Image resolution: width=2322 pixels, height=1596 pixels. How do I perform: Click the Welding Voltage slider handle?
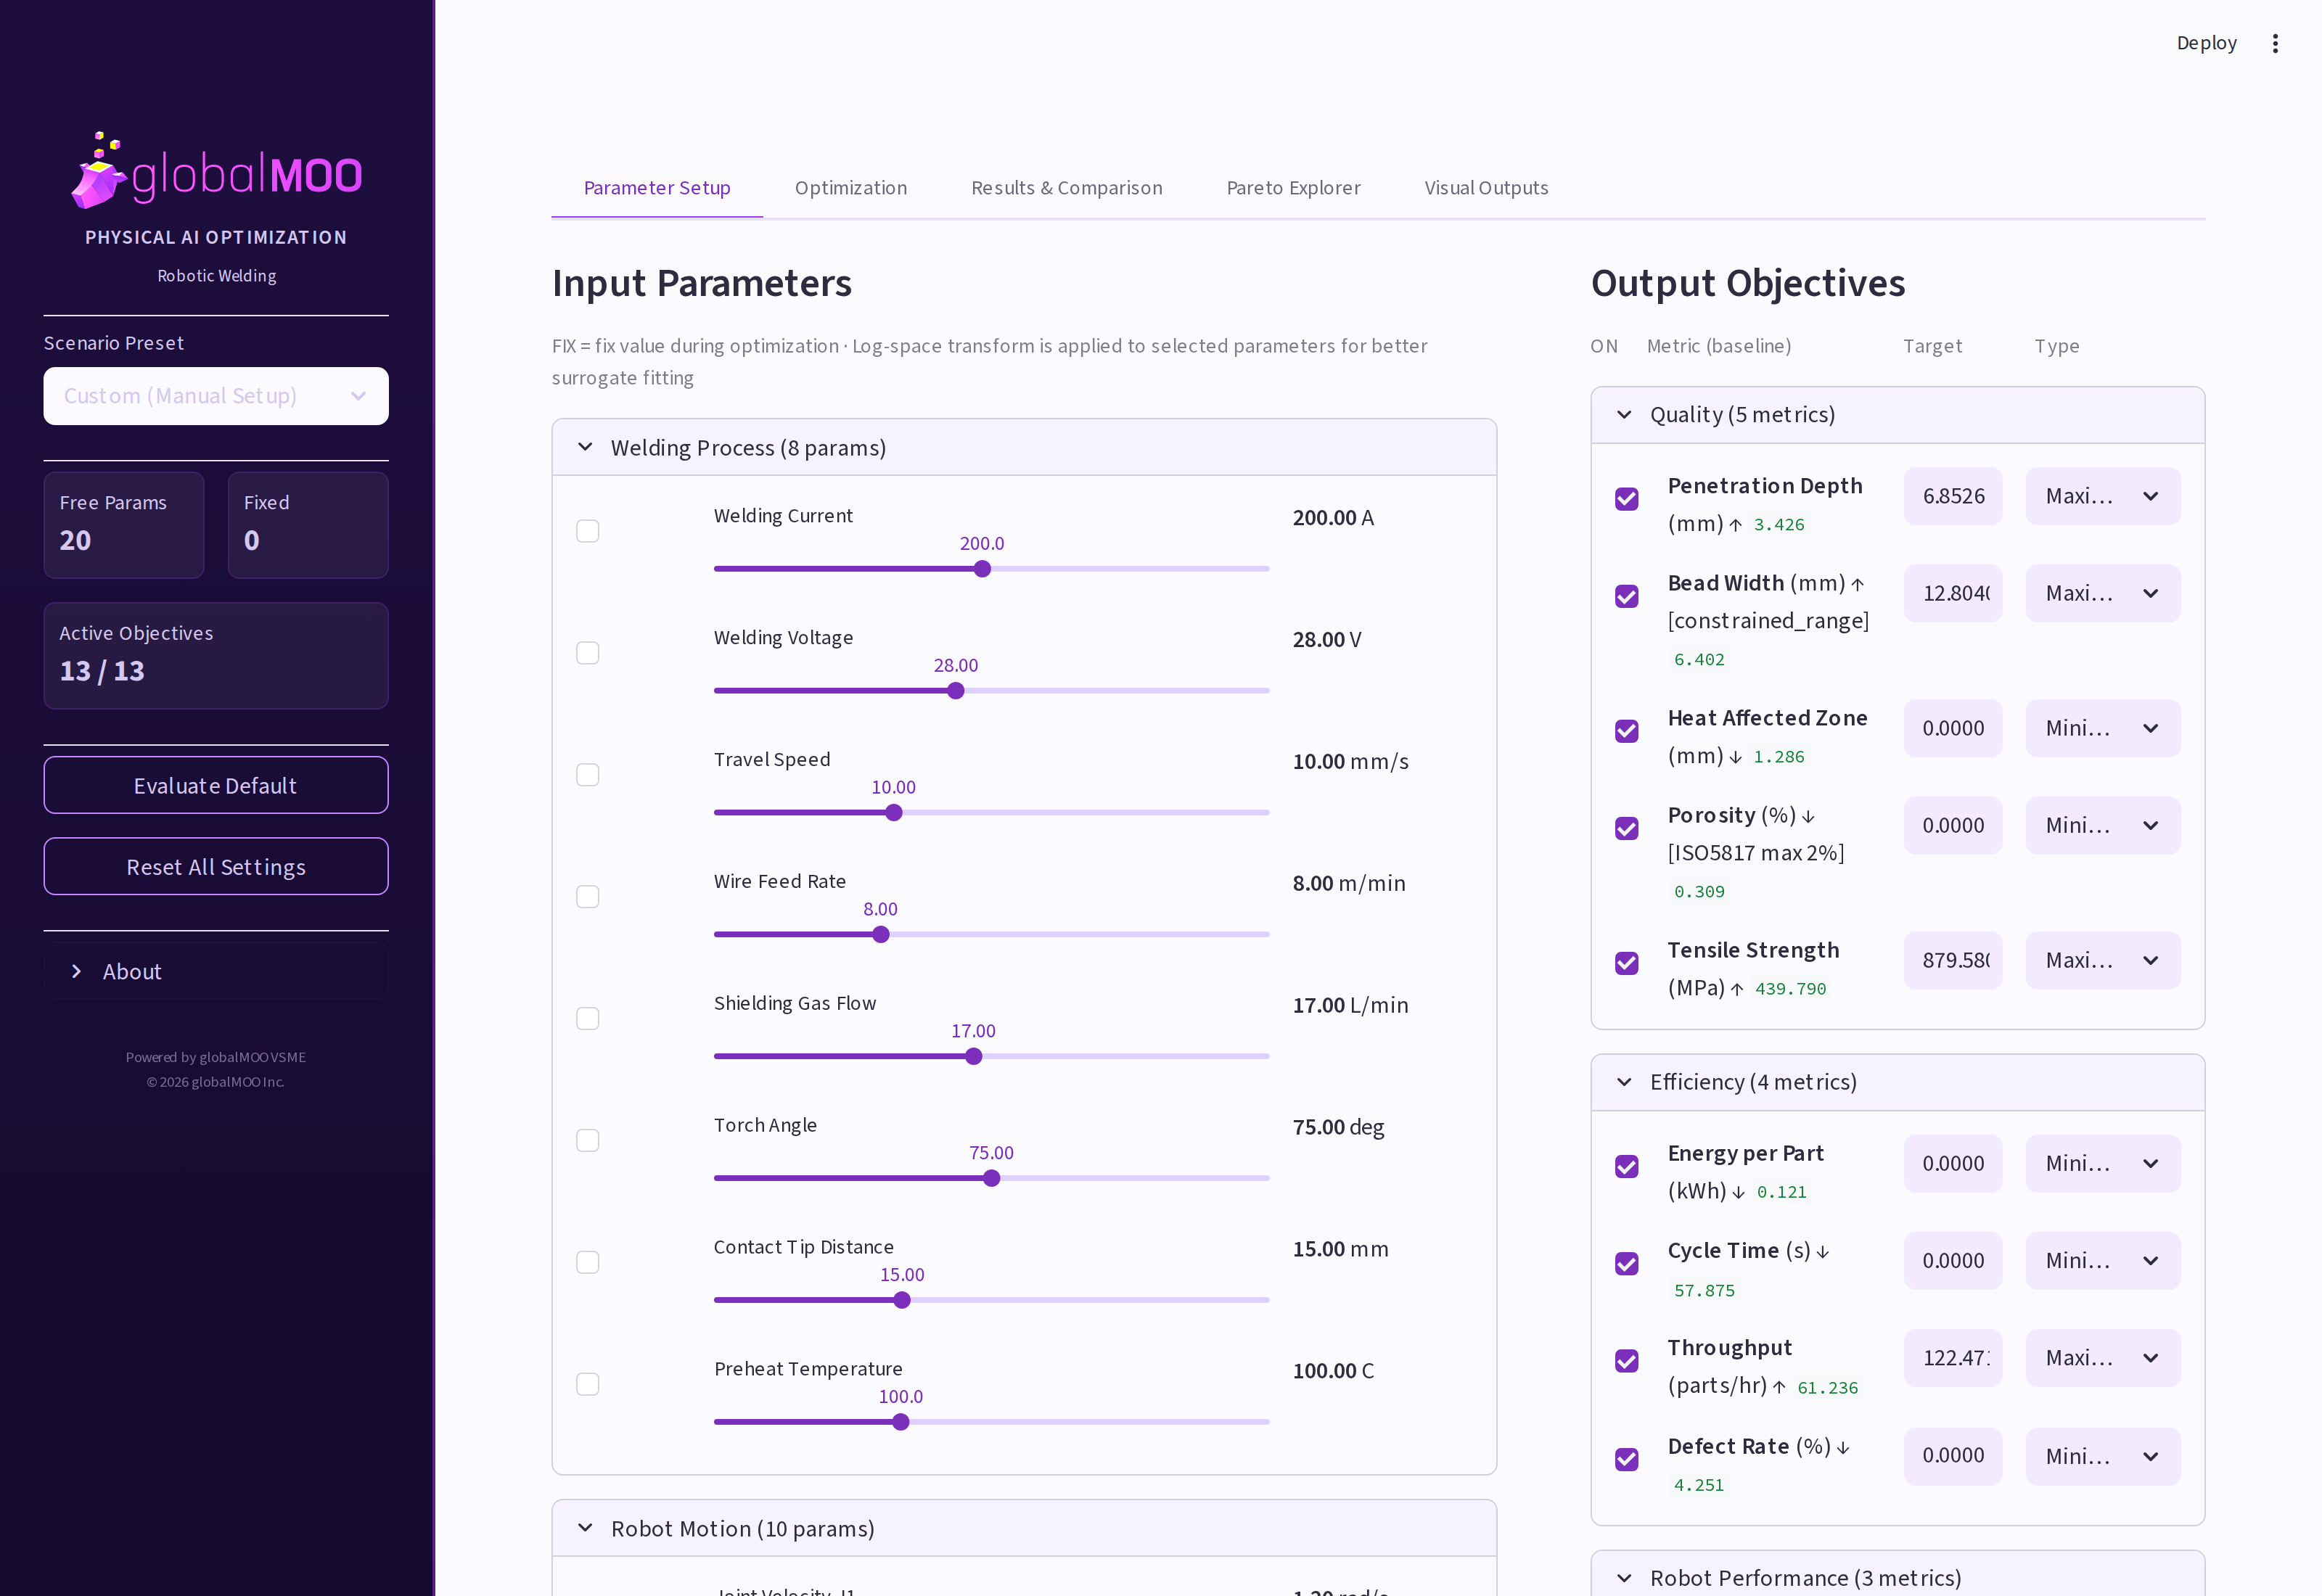(x=956, y=691)
